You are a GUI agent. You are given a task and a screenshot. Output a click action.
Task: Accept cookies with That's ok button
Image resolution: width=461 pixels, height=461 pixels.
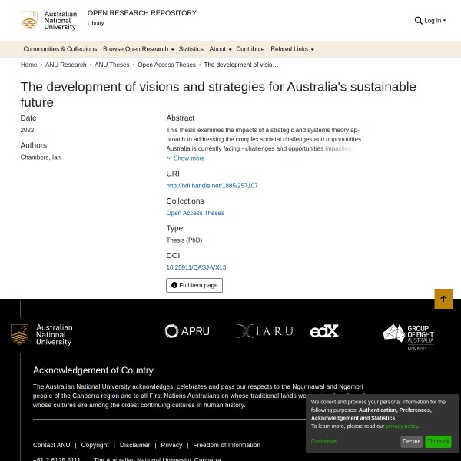(x=438, y=442)
